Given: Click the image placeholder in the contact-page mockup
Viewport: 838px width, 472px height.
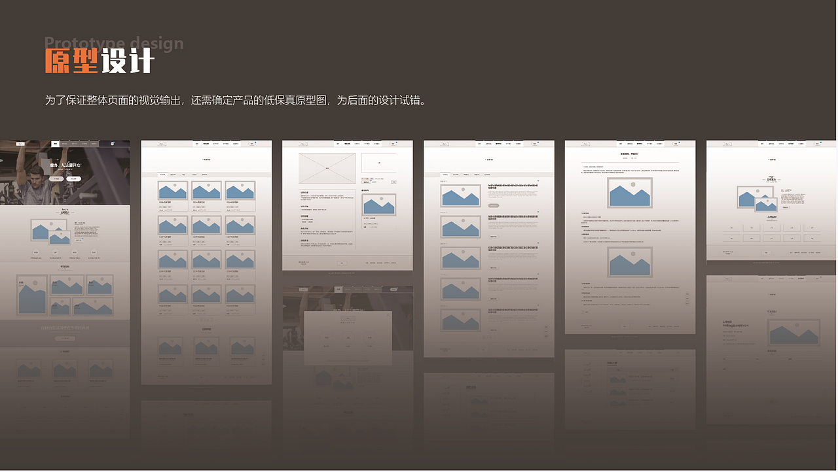Looking at the screenshot, I should (x=794, y=333).
